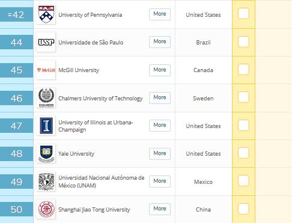
Task: Open the McGill University logo
Action: click(x=46, y=70)
